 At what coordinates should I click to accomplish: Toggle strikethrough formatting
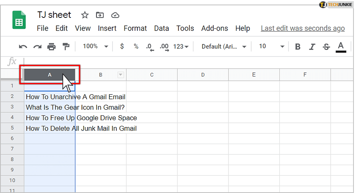point(326,47)
